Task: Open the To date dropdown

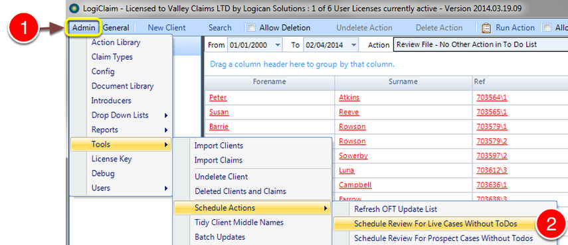Action: (x=354, y=45)
